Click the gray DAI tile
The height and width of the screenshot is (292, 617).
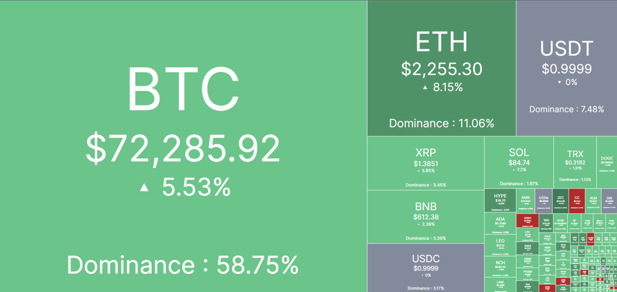click(609, 201)
